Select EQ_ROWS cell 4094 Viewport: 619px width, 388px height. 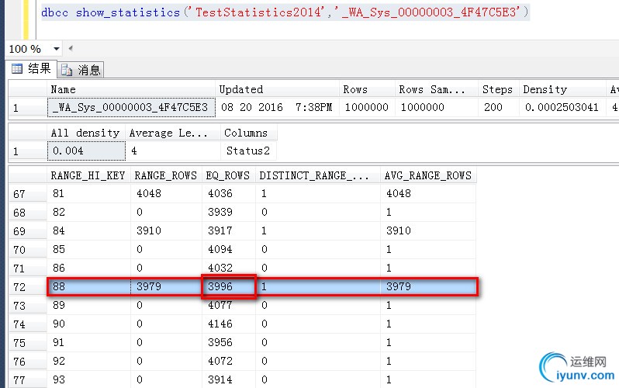pyautogui.click(x=229, y=249)
